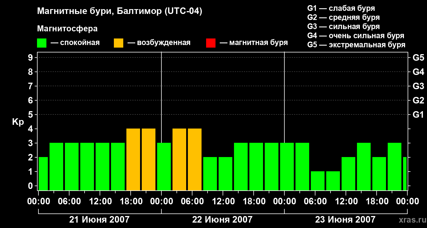Click the "Магнитосфера" heading

[67, 29]
